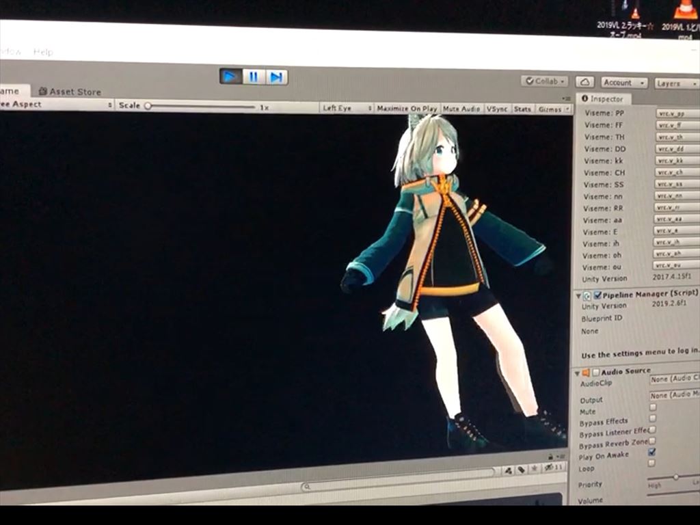Click the VLC cone icon for 2019VL 1 file

685,9
